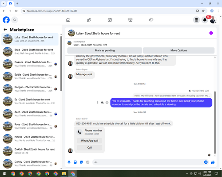The width and height of the screenshot is (222, 177).
Task: Click the Call button under phone number
Action: (x=90, y=147)
